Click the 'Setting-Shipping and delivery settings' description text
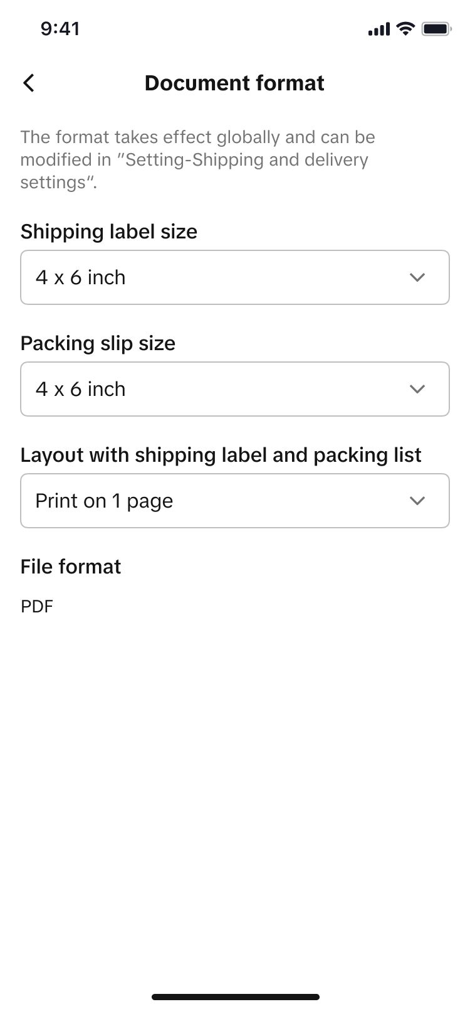The width and height of the screenshot is (470, 1019). [194, 160]
